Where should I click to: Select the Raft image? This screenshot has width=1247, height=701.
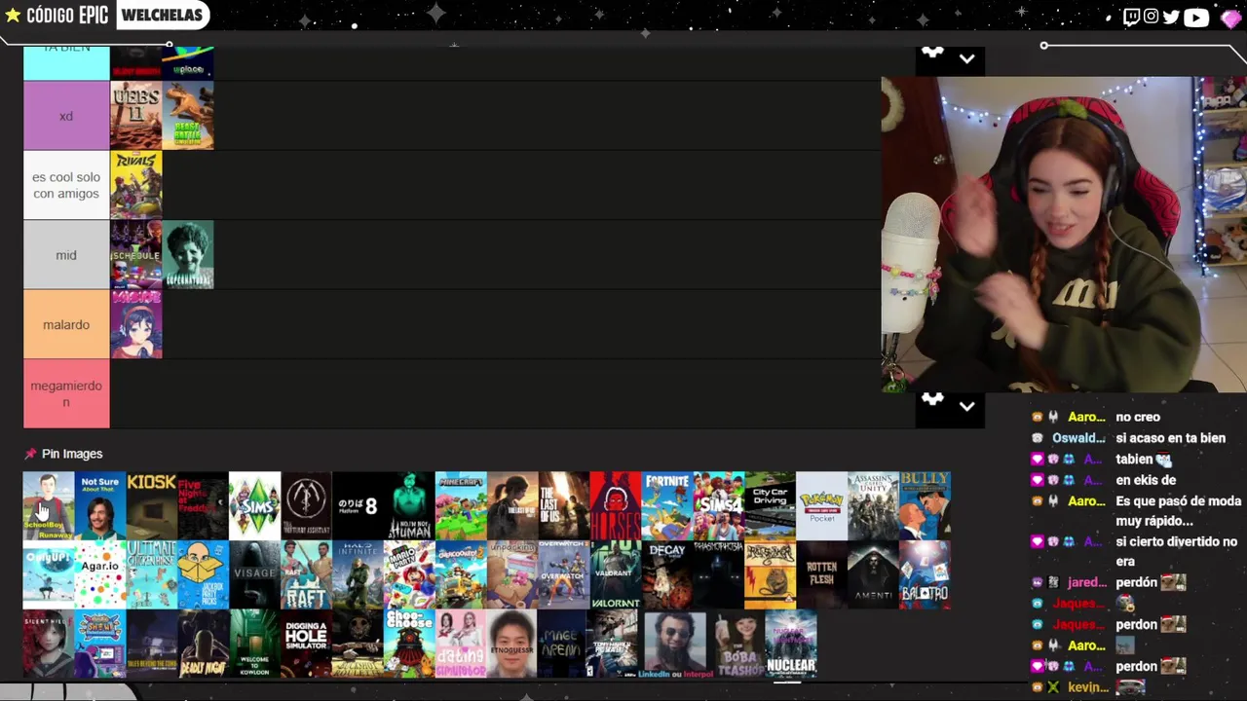(x=306, y=574)
